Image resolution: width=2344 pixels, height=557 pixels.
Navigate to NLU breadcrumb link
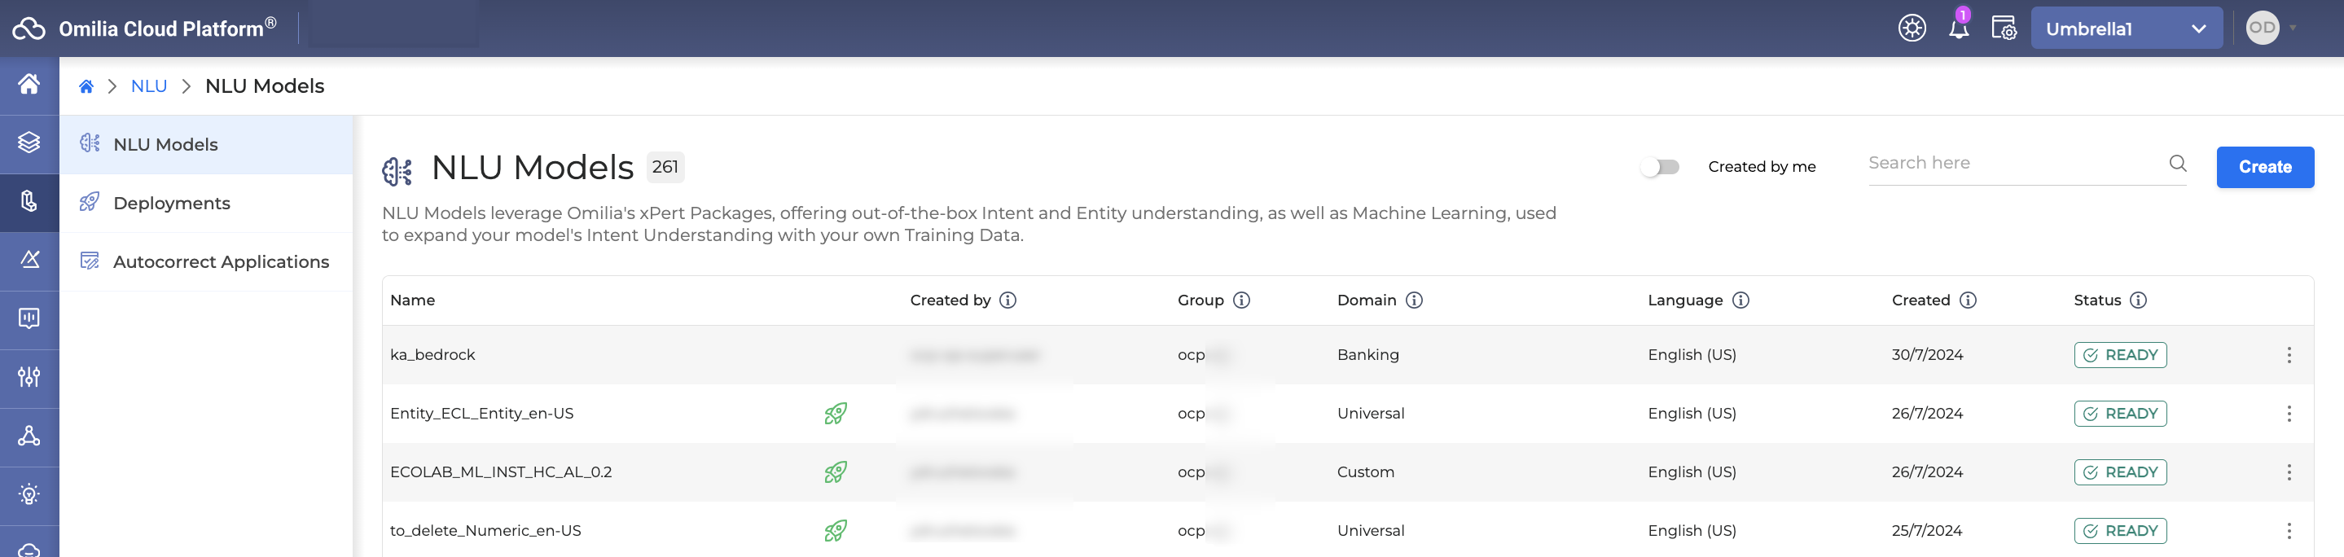(149, 86)
